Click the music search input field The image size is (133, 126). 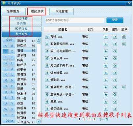75,20
